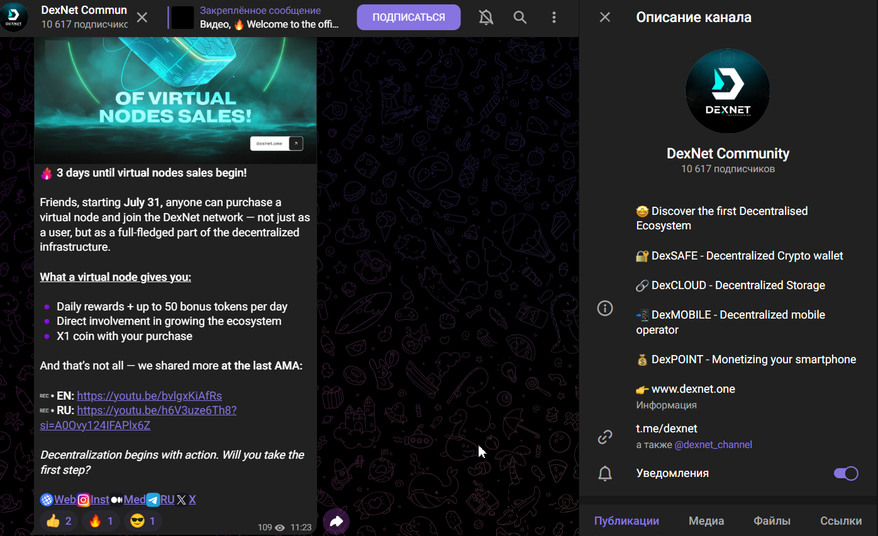Switch to the Ссылки tab
Image resolution: width=878 pixels, height=536 pixels.
841,521
